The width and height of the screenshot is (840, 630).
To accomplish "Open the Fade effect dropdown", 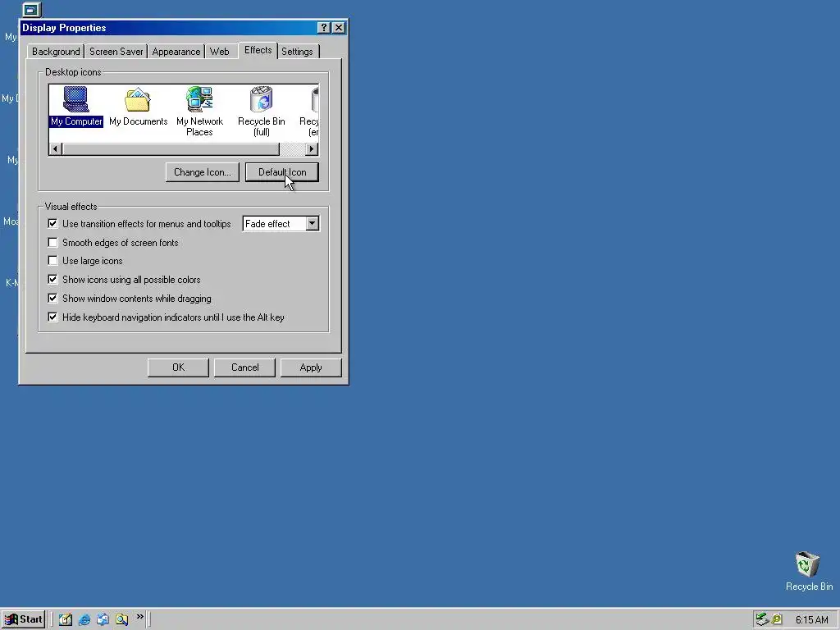I will point(313,223).
